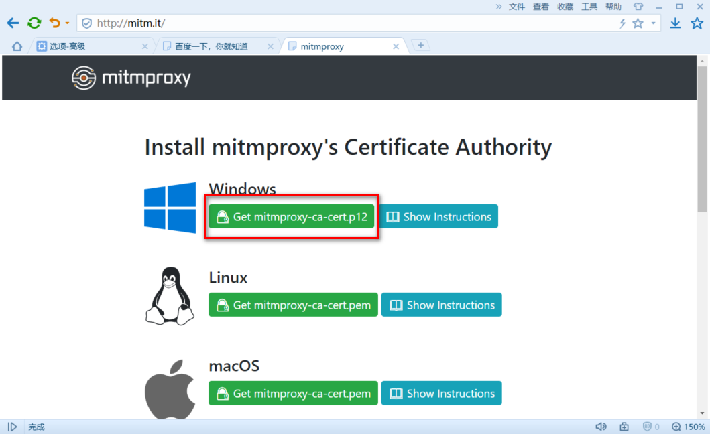Image resolution: width=710 pixels, height=434 pixels.
Task: Download Linux mitmproxy-ca-cert.pem
Action: [x=293, y=305]
